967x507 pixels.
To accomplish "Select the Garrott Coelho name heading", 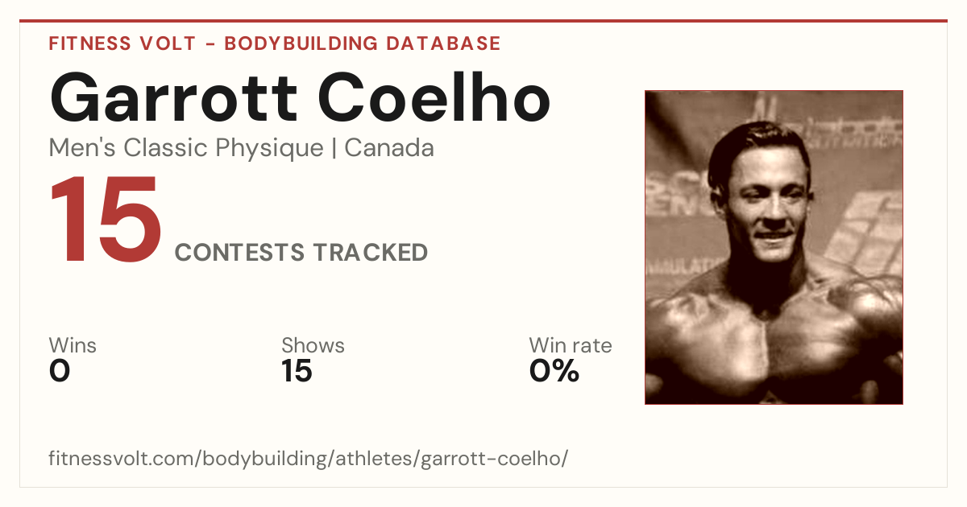I will coord(300,97).
